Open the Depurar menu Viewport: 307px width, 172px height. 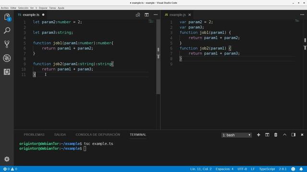click(x=43, y=8)
